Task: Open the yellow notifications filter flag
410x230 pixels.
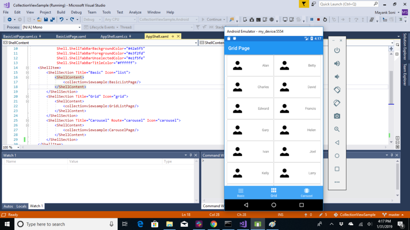Action: (304, 4)
